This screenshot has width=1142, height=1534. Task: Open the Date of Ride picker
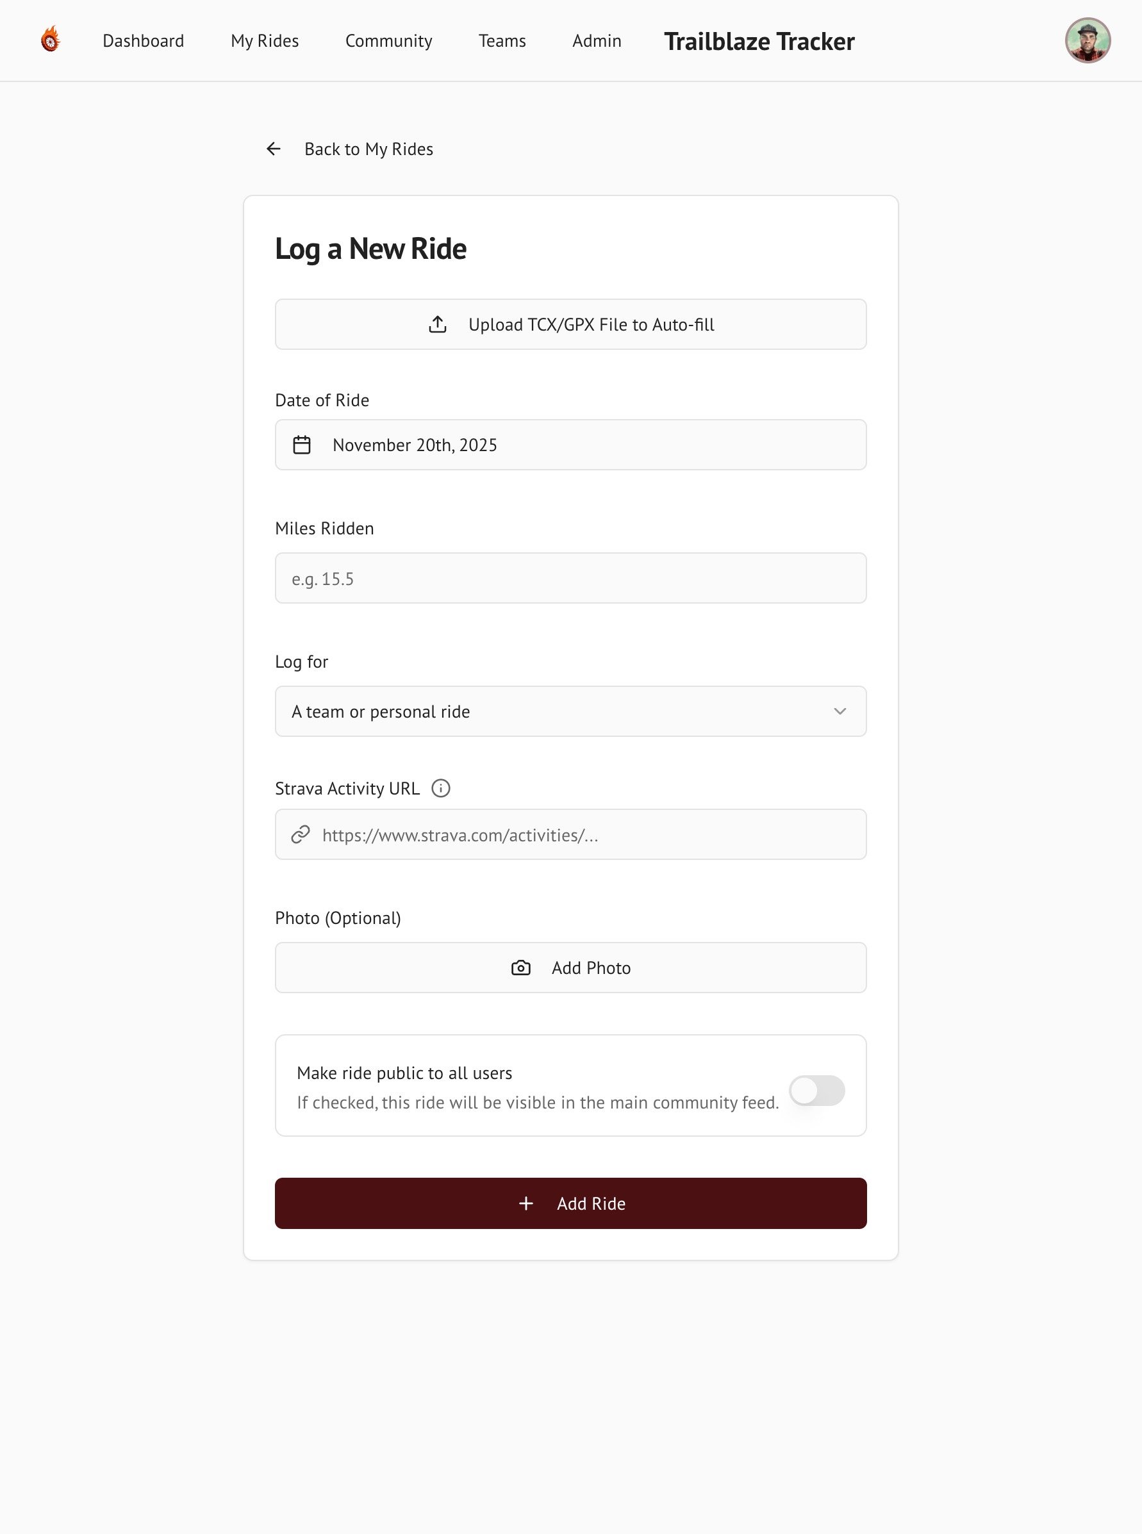point(571,445)
